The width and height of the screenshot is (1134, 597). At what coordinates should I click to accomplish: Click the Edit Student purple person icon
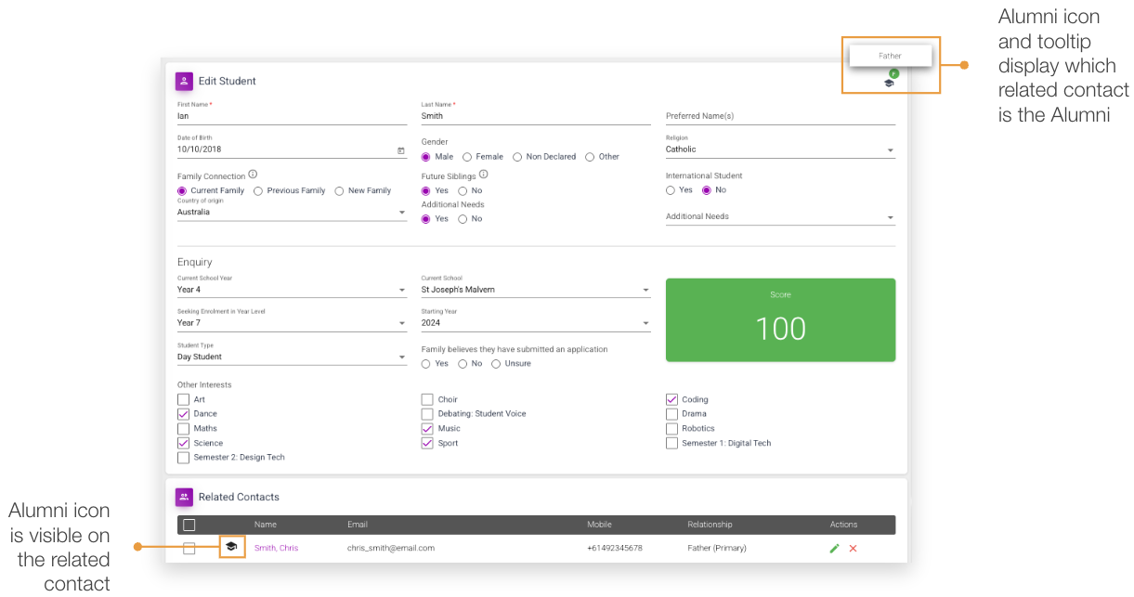pyautogui.click(x=184, y=81)
